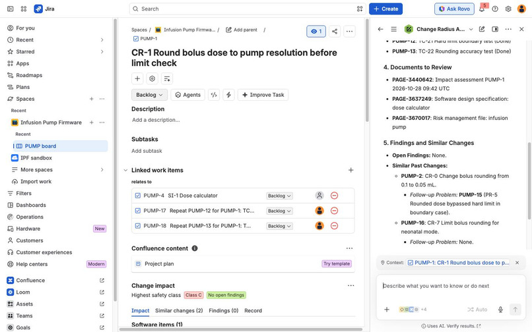Image resolution: width=532 pixels, height=332 pixels.
Task: Change PUMP-4 status via Backlog dropdown
Action: (x=279, y=196)
